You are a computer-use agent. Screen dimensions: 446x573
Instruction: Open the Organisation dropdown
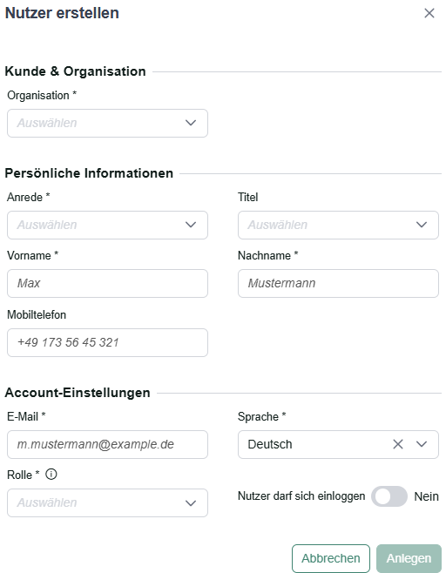[x=107, y=123]
